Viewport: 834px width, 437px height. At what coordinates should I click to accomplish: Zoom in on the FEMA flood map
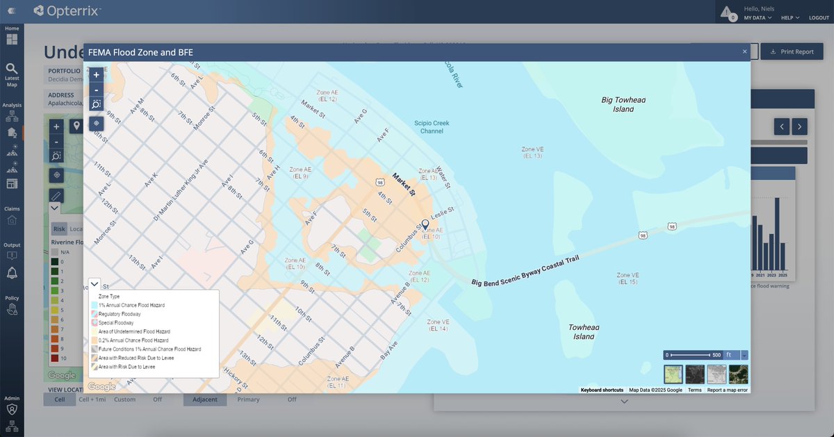(97, 75)
